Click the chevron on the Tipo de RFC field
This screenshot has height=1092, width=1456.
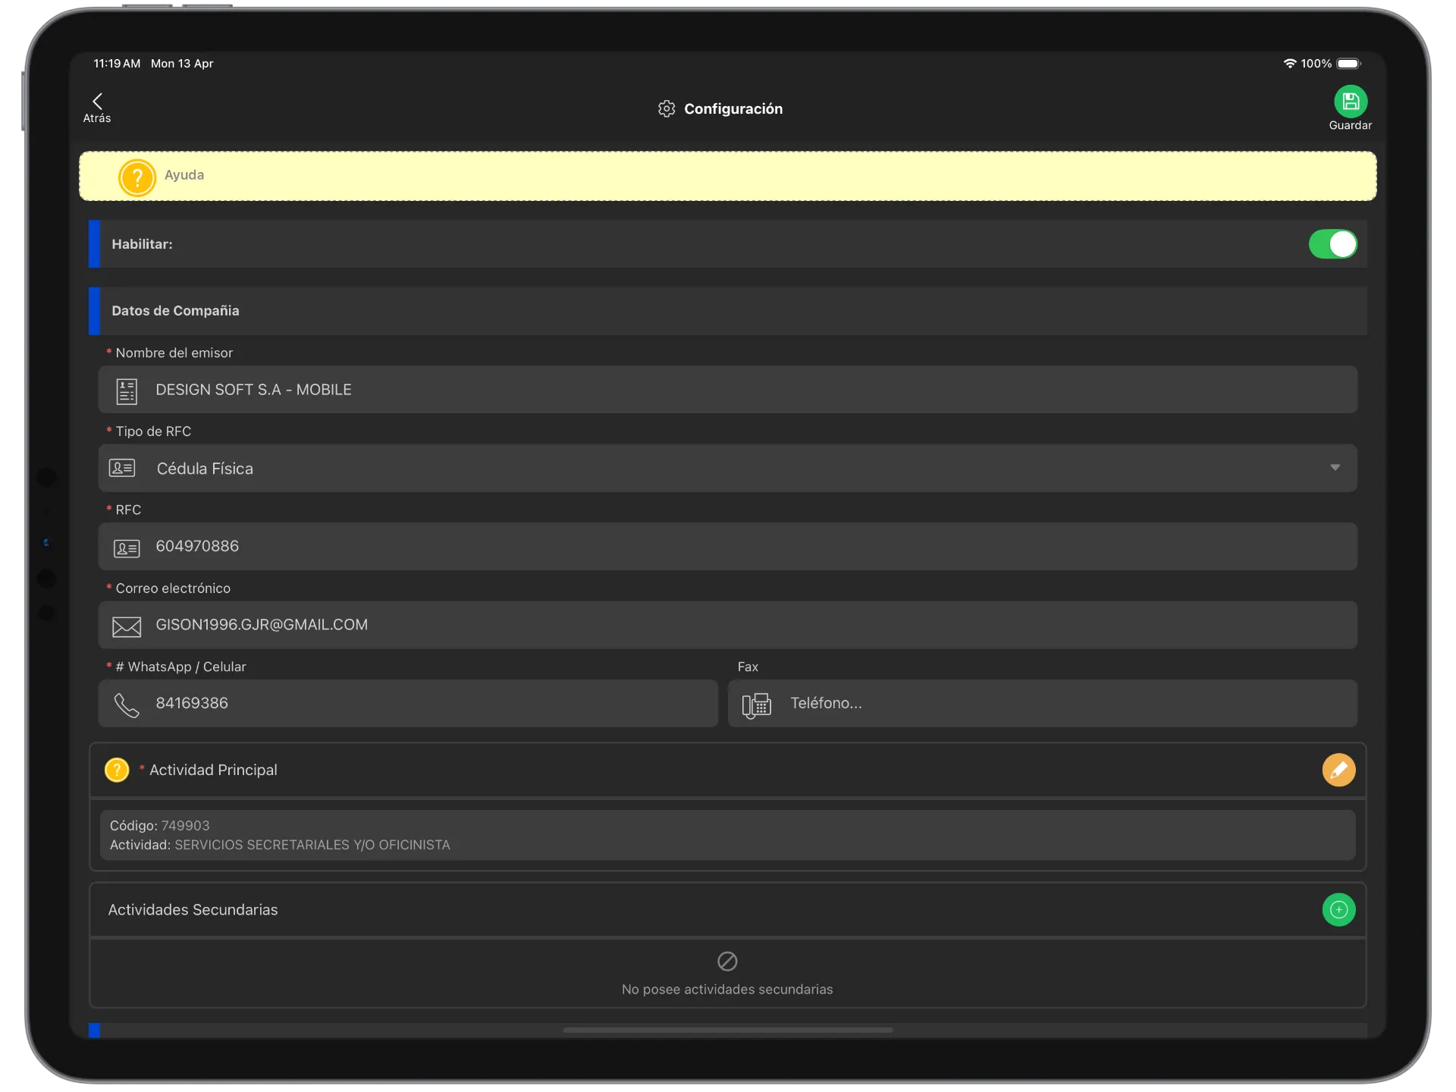pyautogui.click(x=1335, y=468)
